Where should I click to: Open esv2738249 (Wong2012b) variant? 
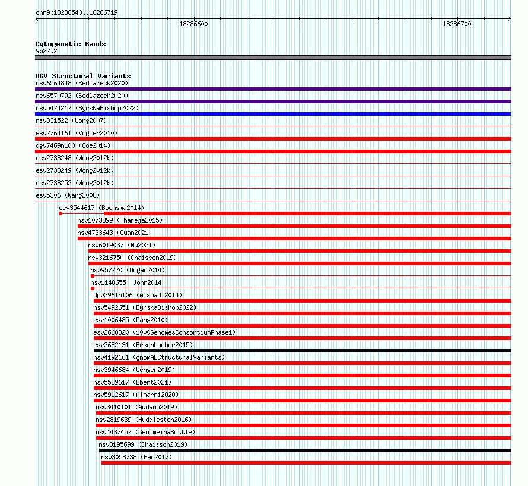(75, 170)
